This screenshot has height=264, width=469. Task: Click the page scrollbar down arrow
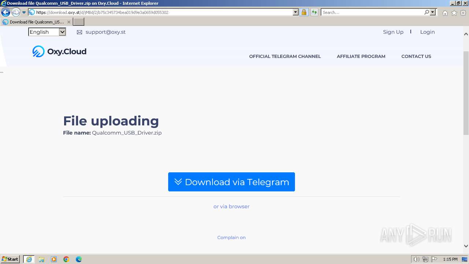[466, 246]
